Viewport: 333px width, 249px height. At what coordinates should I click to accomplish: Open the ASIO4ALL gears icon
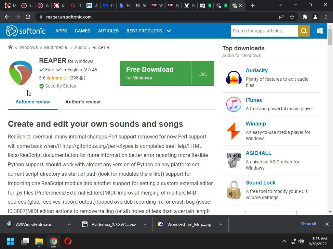(233, 160)
